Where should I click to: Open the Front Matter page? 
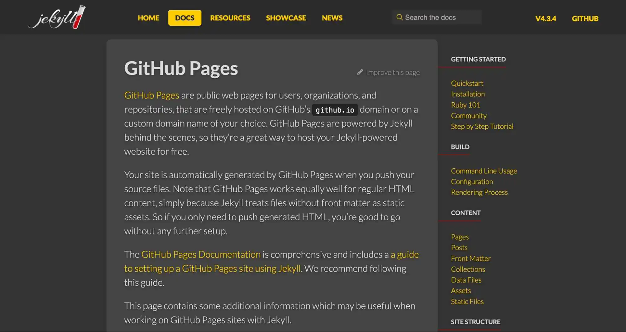(x=471, y=258)
